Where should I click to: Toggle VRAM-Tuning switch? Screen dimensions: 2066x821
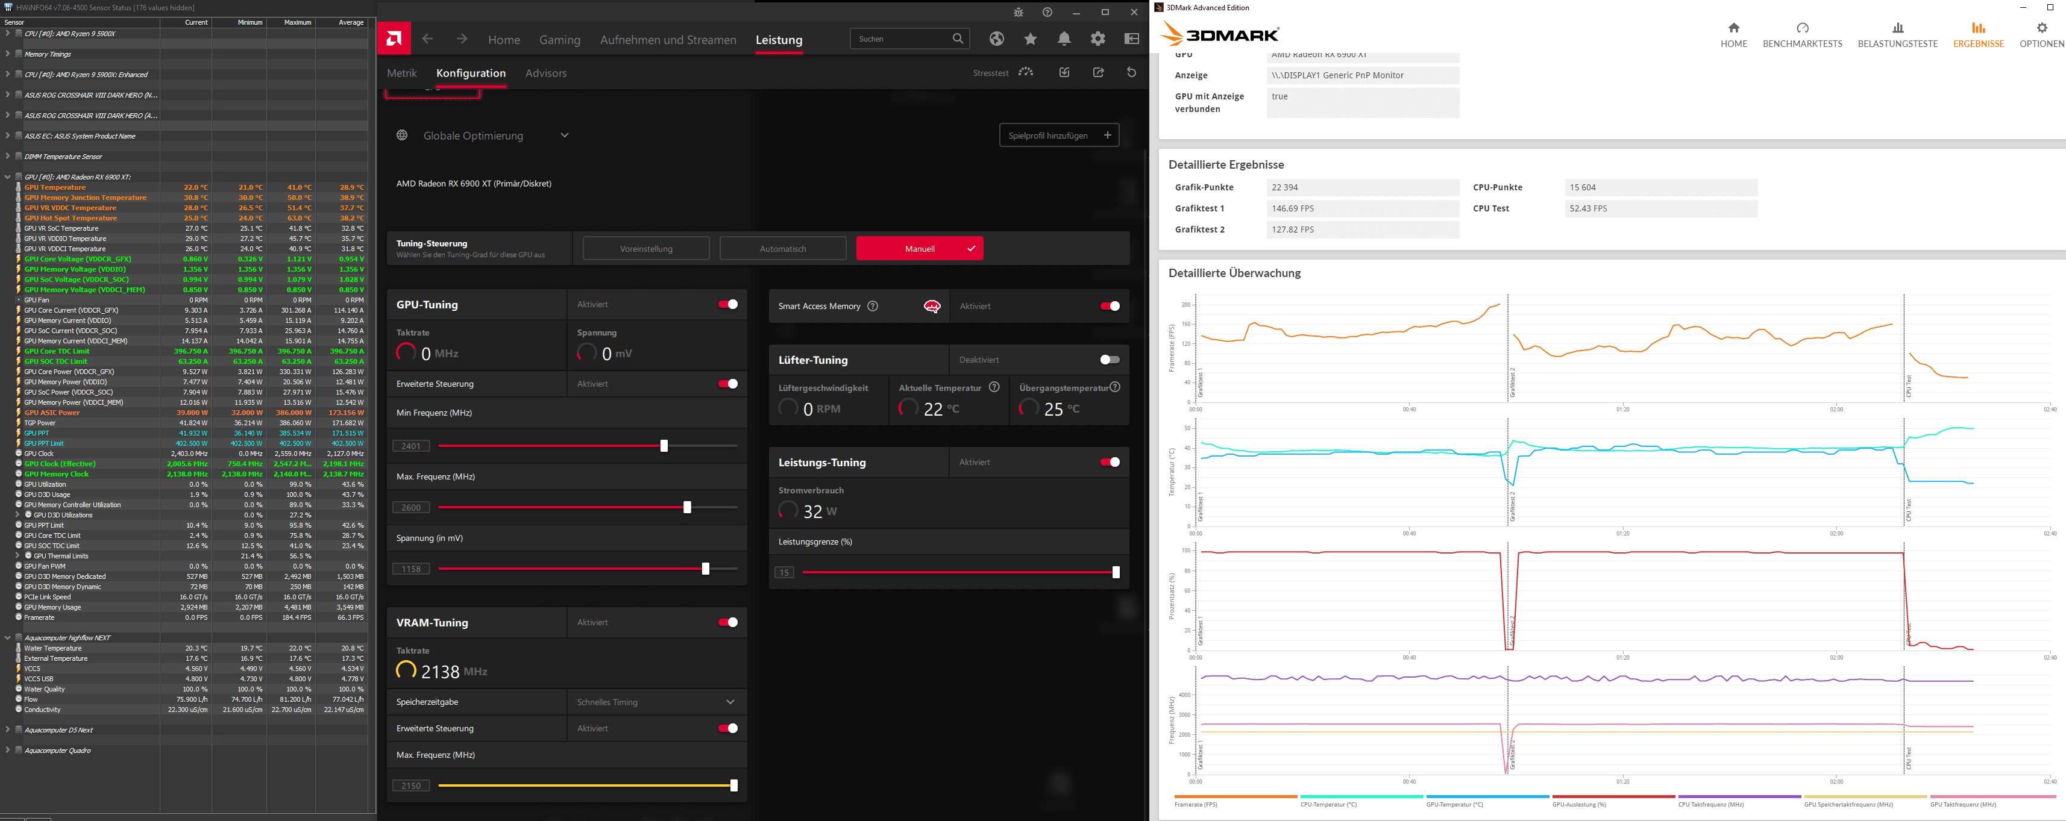tap(728, 623)
